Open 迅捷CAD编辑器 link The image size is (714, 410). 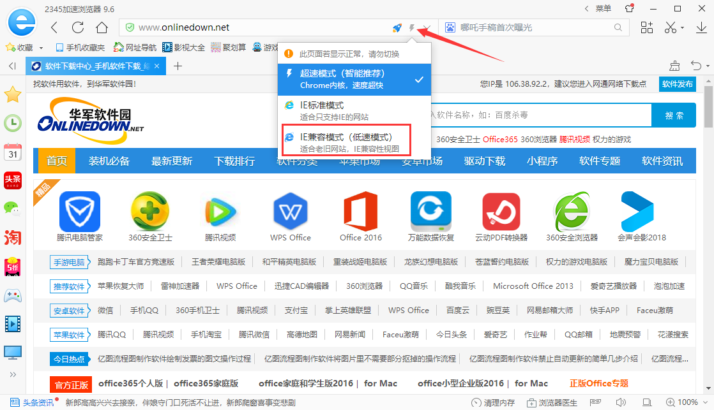(301, 286)
